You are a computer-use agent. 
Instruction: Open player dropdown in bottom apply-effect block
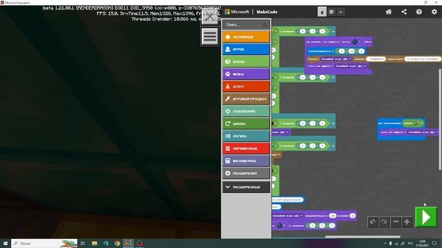pyautogui.click(x=287, y=216)
